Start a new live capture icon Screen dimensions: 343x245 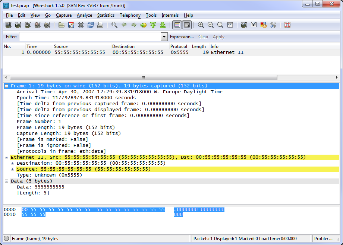[x=28, y=25]
